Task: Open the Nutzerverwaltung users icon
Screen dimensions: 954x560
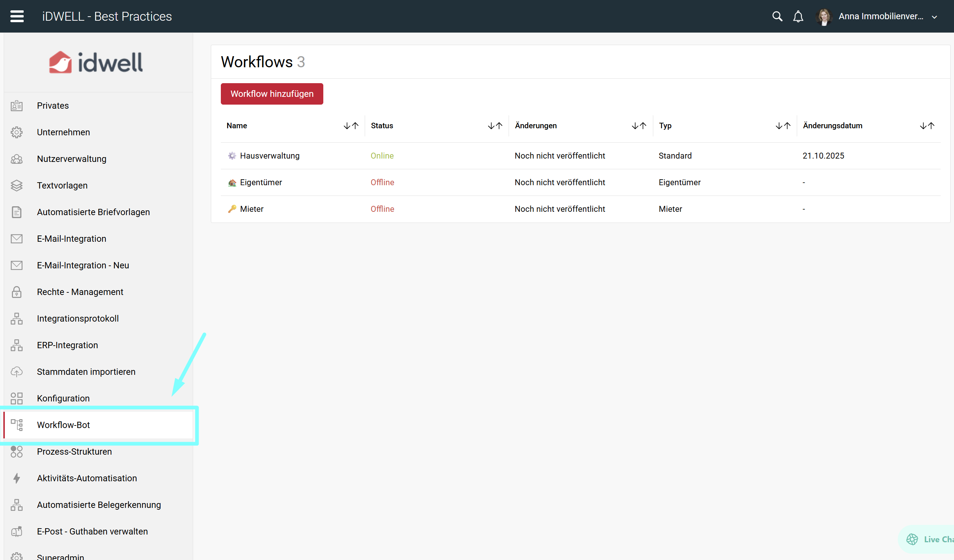Action: [17, 159]
